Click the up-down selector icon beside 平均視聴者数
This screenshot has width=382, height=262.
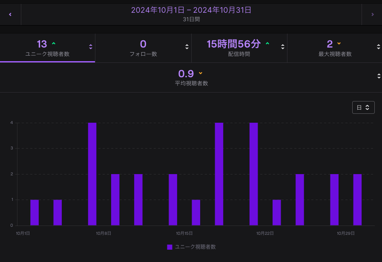click(x=379, y=76)
